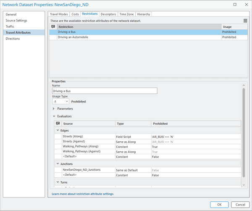This screenshot has height=211, width=252.
Task: Collapse the Evaluators section
Action: [x=54, y=116]
